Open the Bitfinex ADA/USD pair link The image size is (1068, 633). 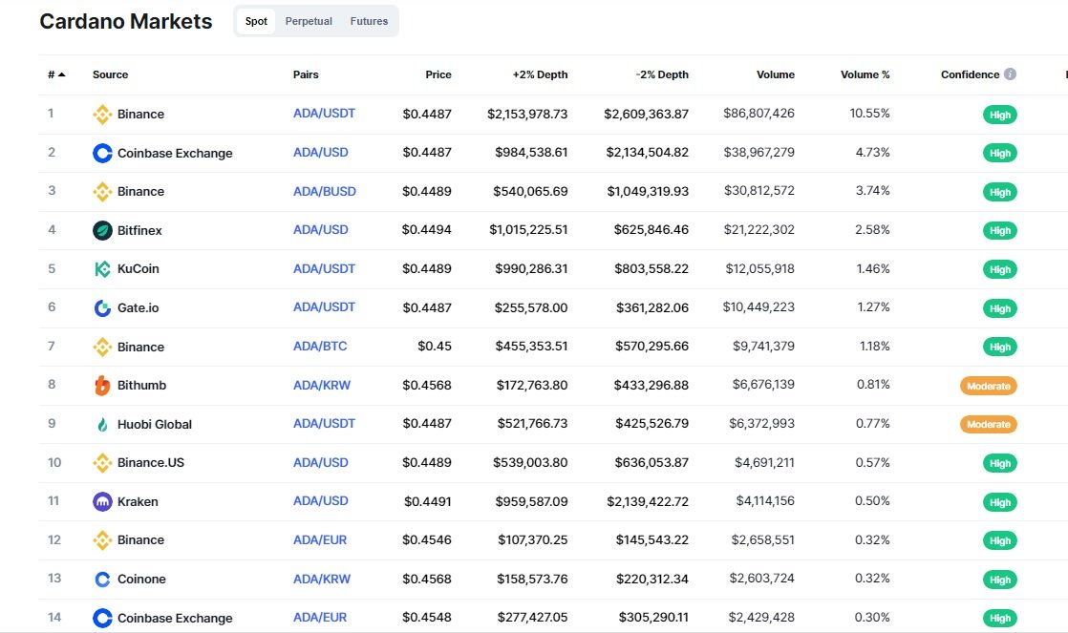[x=321, y=230]
